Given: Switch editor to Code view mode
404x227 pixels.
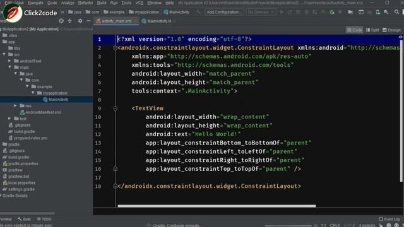Looking at the screenshot, I should 354,30.
